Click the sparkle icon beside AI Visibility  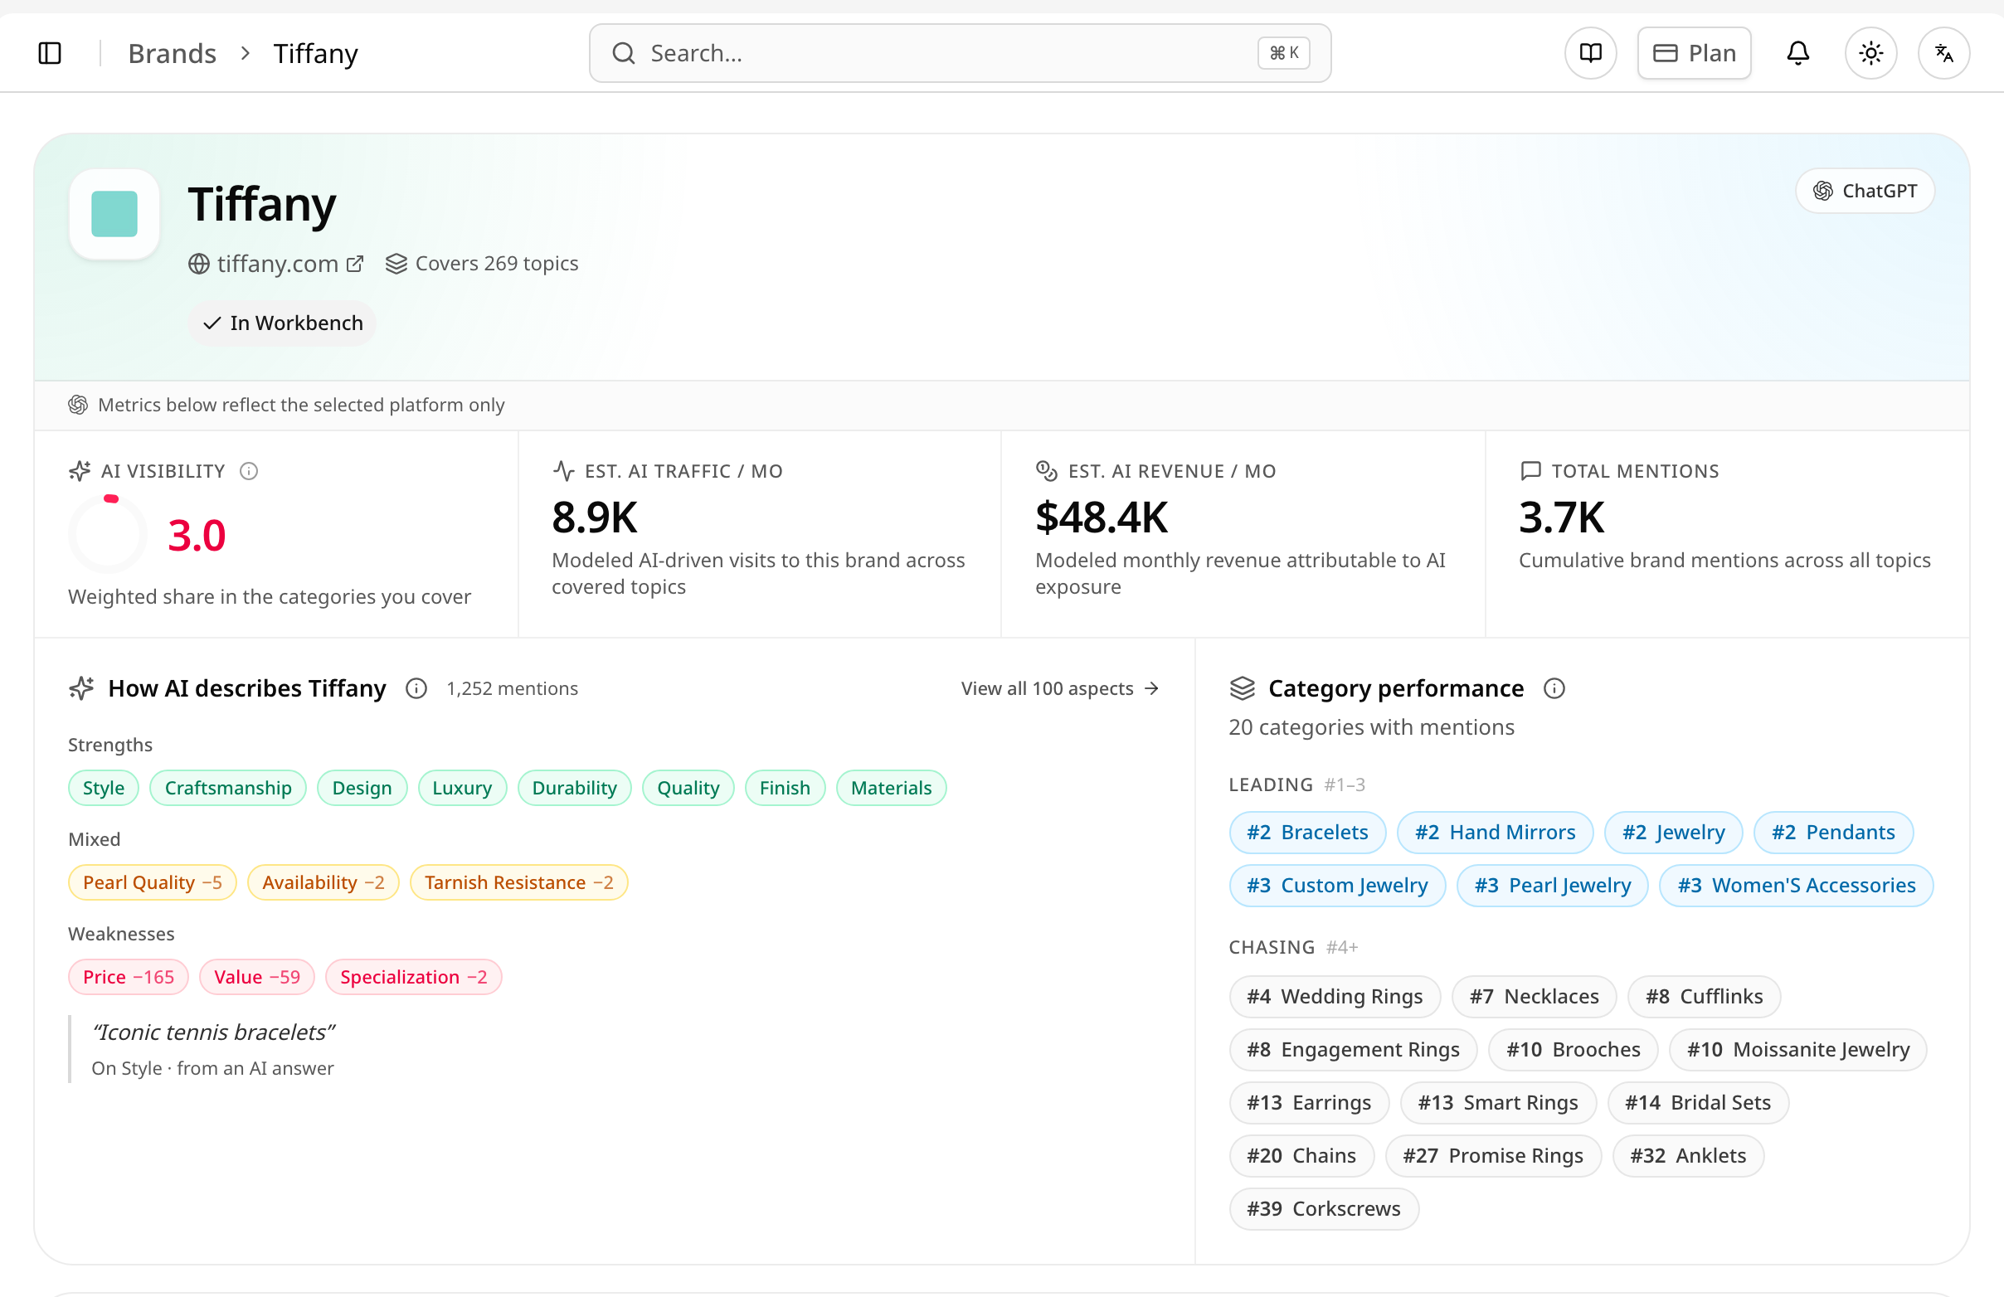[x=79, y=471]
